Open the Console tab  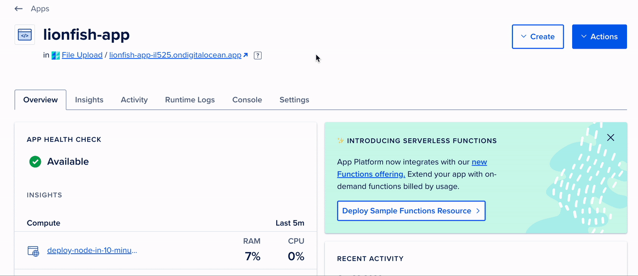247,100
